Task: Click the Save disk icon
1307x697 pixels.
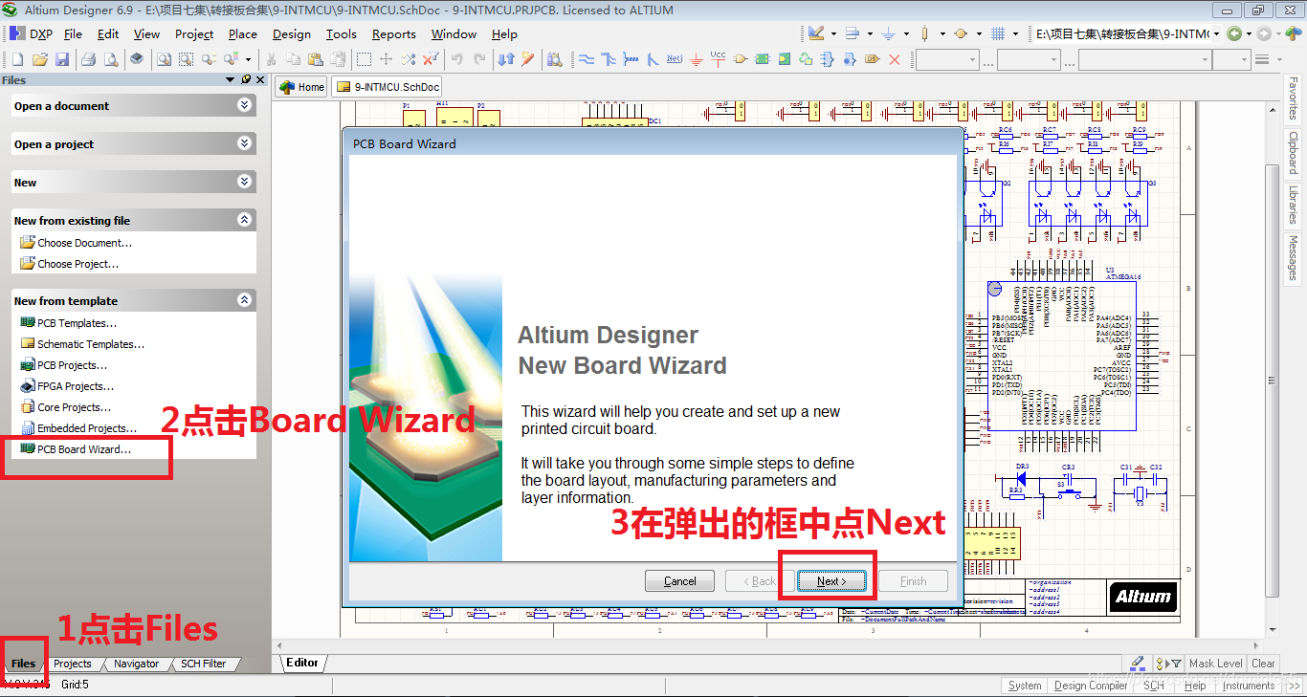Action: point(62,59)
